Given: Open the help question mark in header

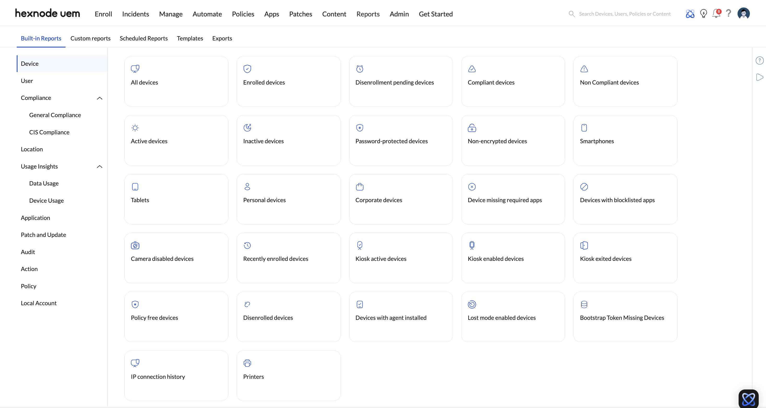Looking at the screenshot, I should point(728,13).
